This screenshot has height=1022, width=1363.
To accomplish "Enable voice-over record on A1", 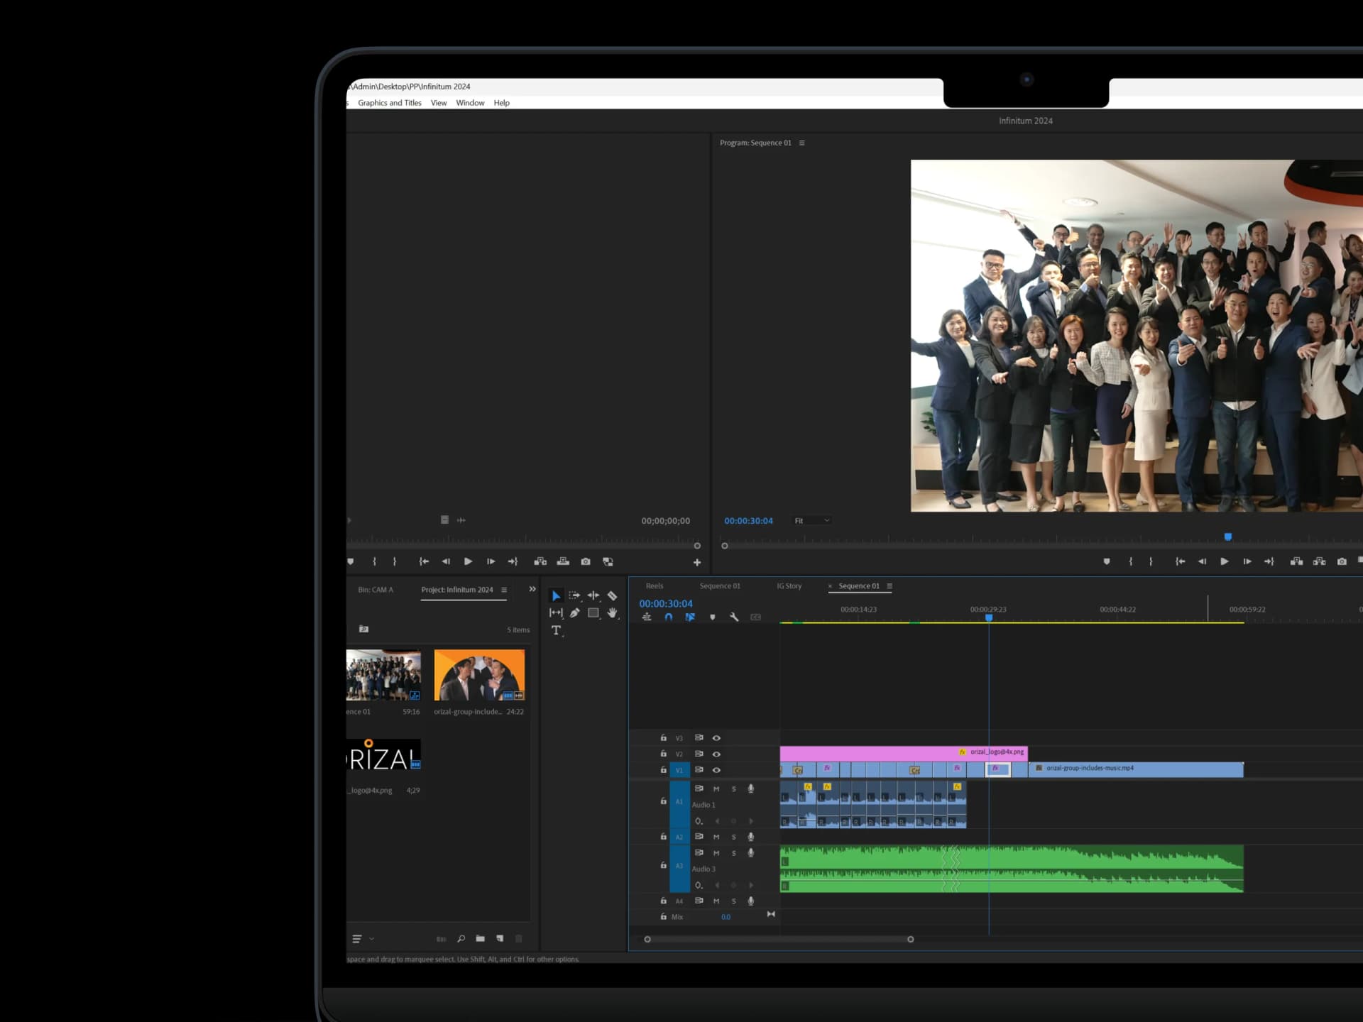I will tap(751, 789).
